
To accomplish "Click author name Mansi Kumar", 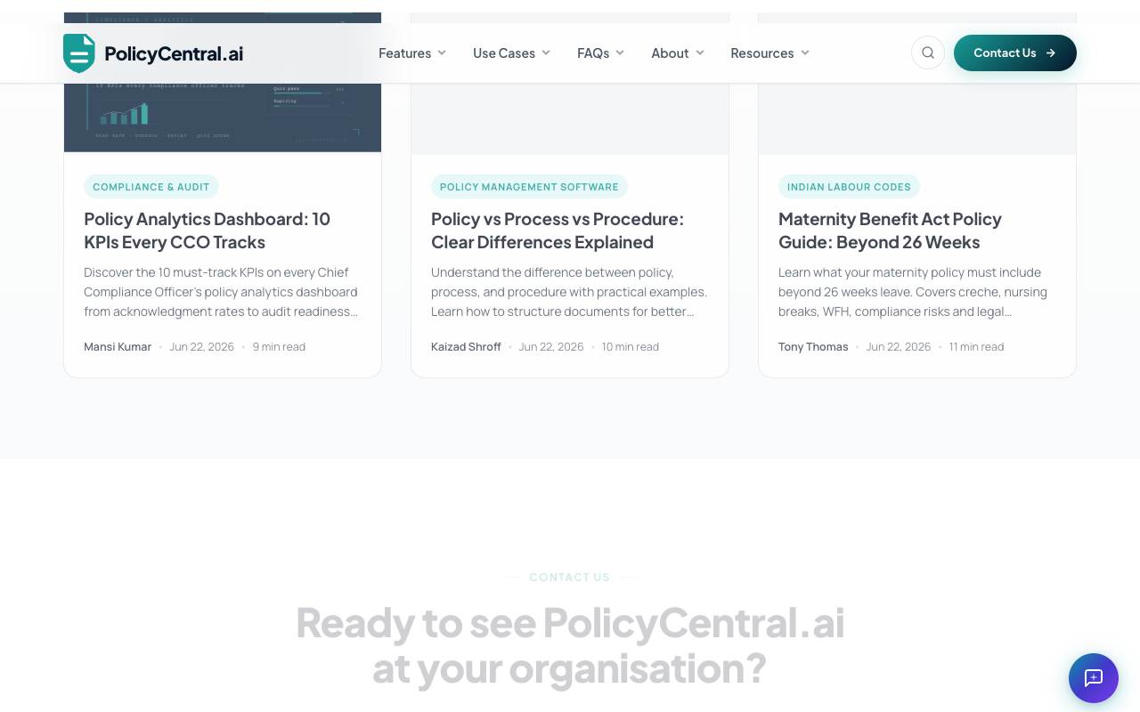I will coord(118,347).
